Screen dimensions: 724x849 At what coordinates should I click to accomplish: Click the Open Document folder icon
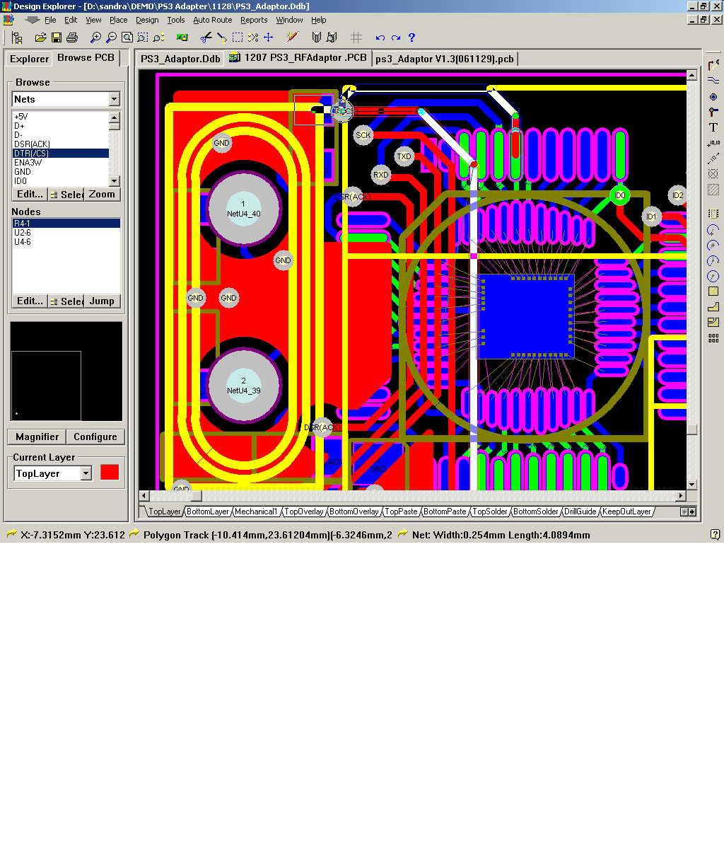[x=40, y=37]
